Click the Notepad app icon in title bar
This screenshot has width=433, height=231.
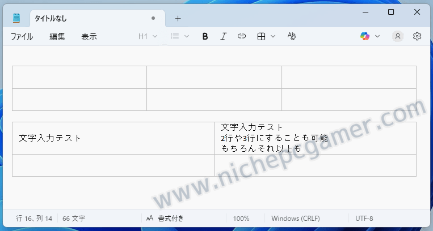tap(16, 18)
